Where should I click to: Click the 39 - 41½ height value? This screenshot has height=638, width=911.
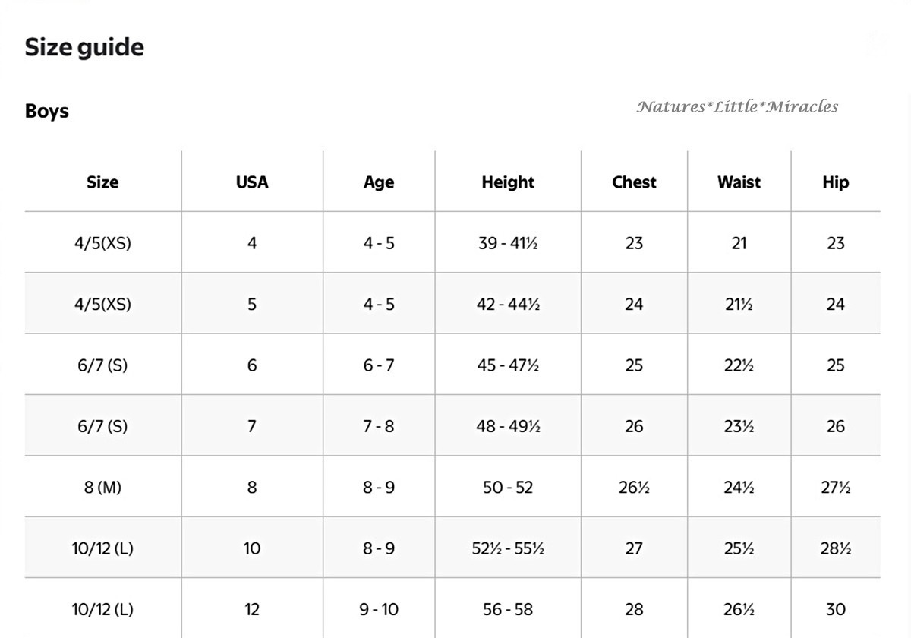[508, 243]
